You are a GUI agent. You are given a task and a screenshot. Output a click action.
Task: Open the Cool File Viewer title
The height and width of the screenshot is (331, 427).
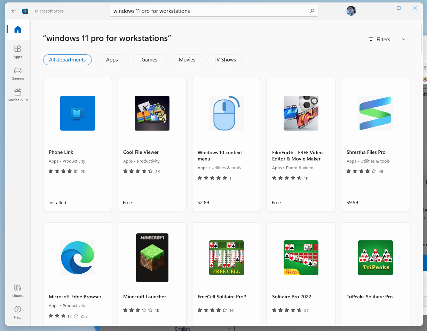[x=141, y=152]
